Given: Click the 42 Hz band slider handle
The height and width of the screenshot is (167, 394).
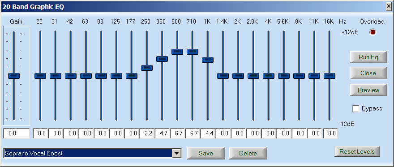Looking at the screenshot, I should click(71, 76).
